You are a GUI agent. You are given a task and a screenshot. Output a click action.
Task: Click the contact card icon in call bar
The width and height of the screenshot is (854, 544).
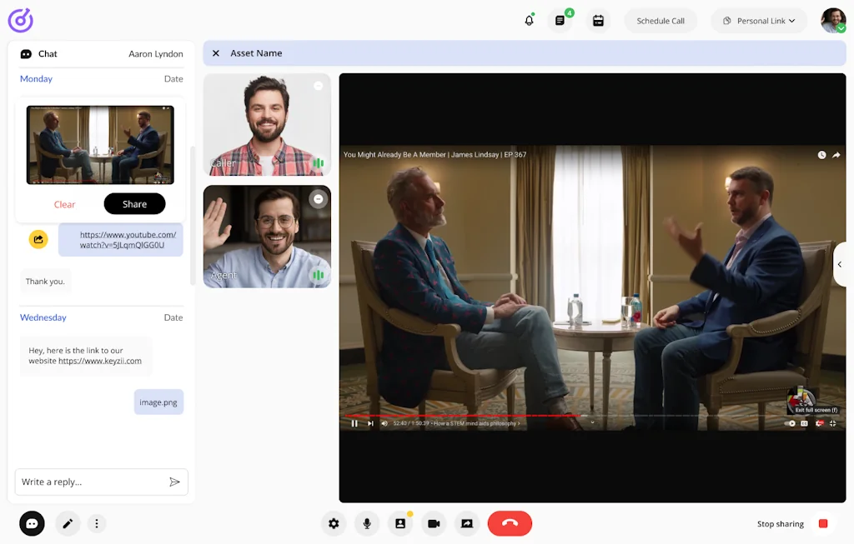tap(400, 523)
